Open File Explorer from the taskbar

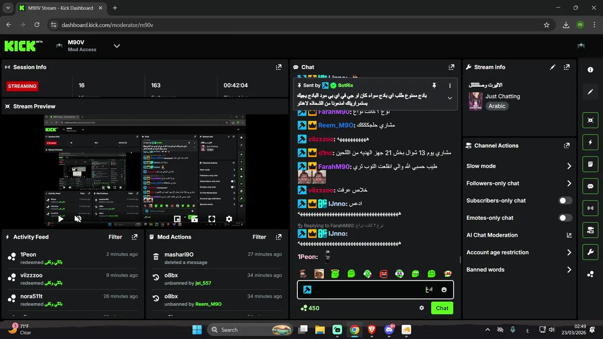[x=320, y=330]
